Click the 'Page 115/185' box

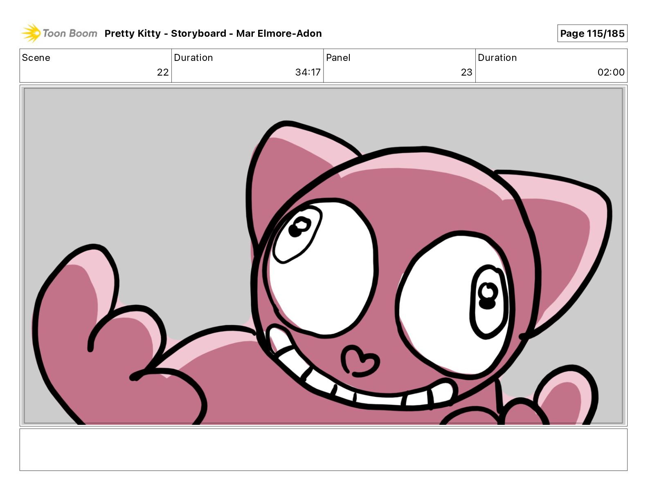coord(592,33)
